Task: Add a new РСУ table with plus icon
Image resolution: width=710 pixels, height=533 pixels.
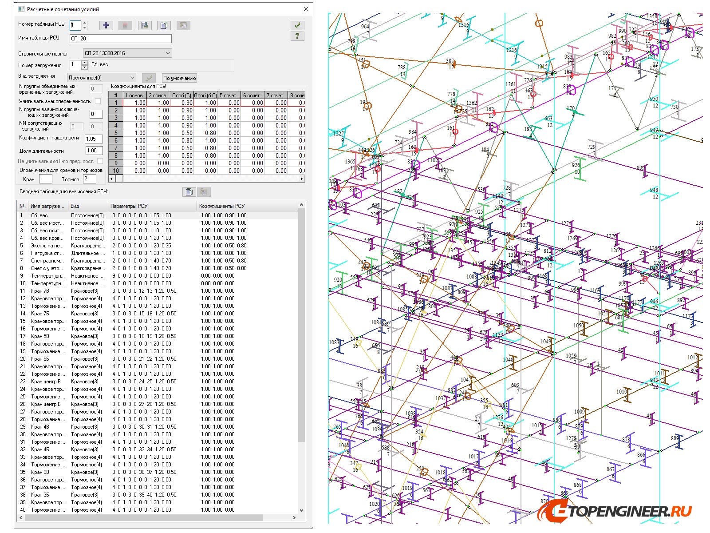Action: (x=106, y=25)
